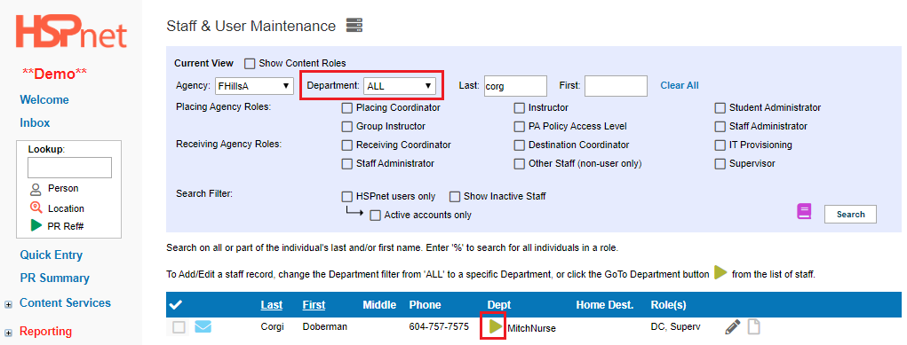Click the MitchNurse department text
This screenshot has height=345, width=907.
(531, 328)
